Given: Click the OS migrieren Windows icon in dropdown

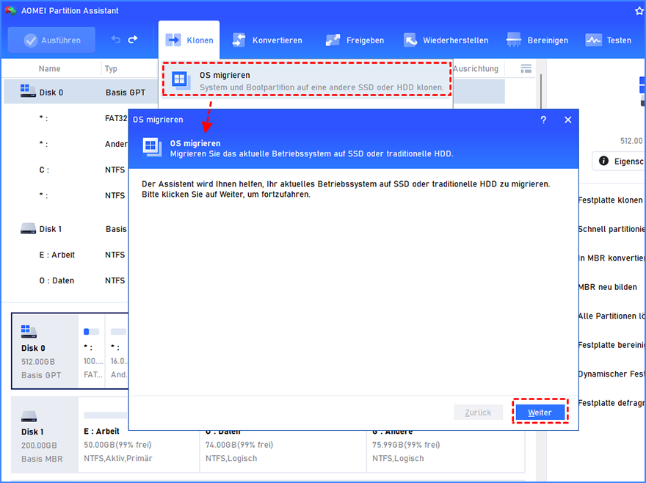Looking at the screenshot, I should pyautogui.click(x=181, y=80).
